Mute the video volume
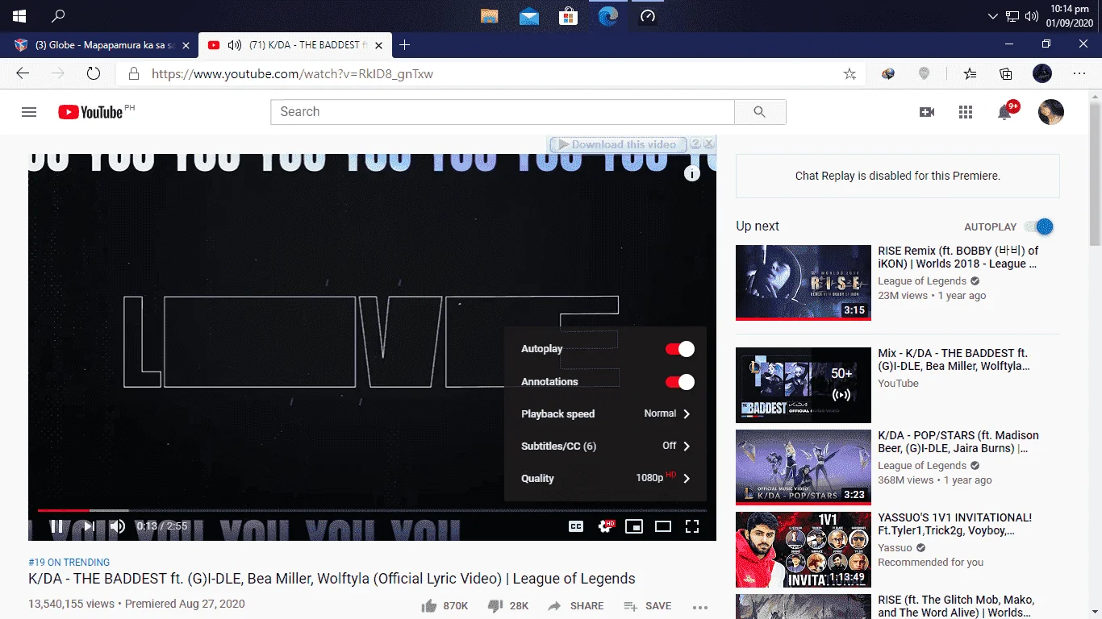 tap(118, 526)
